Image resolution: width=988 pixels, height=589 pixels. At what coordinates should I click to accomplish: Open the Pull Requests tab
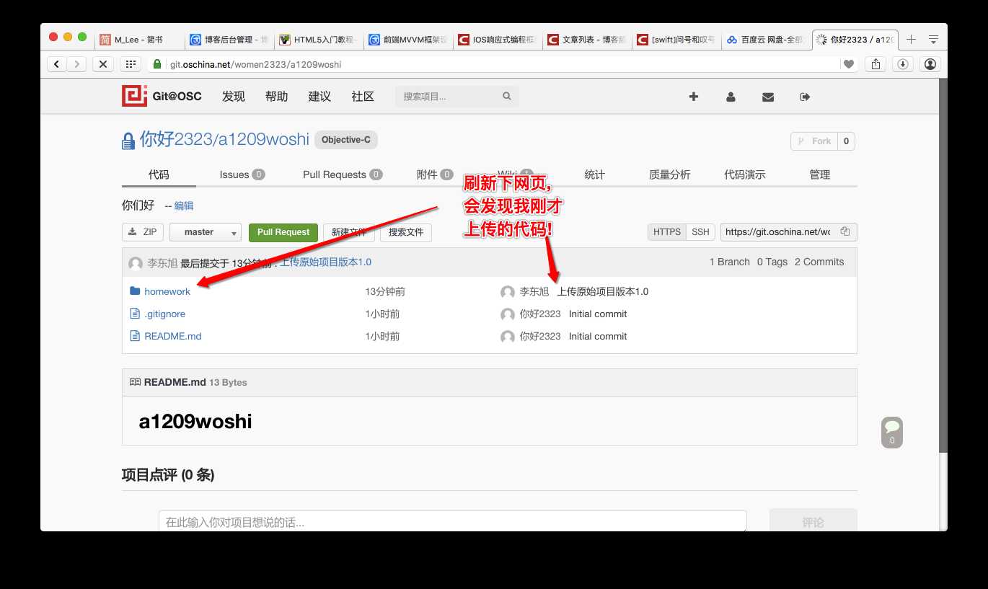click(x=343, y=174)
